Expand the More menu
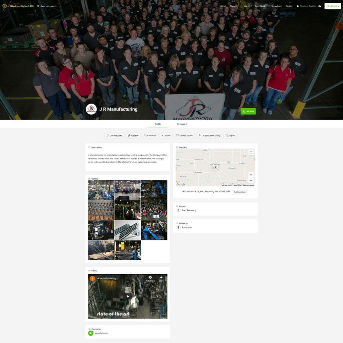The image size is (343, 343). pyautogui.click(x=246, y=6)
